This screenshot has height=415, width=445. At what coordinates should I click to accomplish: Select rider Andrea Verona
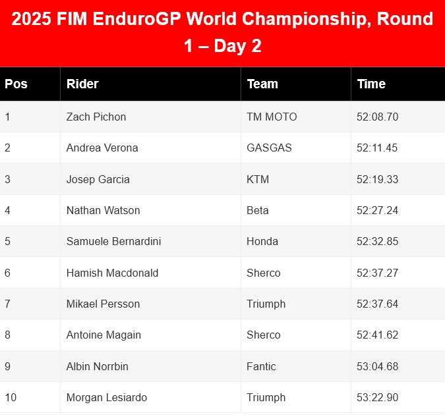click(102, 148)
